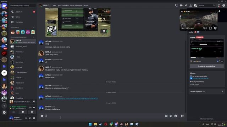Toggle noise suppression waveform icon
This screenshot has width=227, height=127.
pos(30,107)
